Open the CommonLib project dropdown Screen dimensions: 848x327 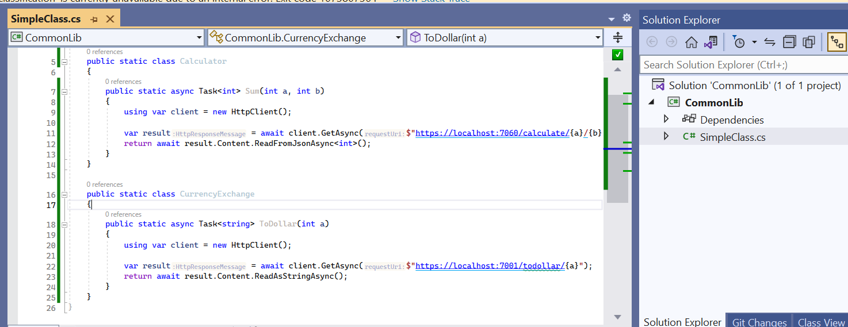pos(199,38)
